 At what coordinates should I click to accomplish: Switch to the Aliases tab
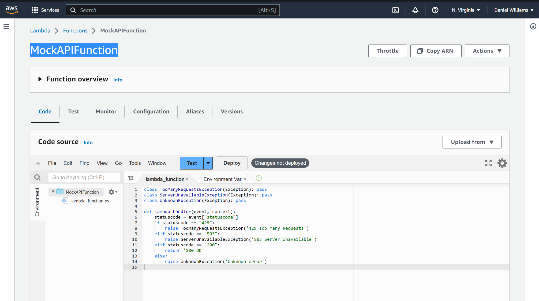click(x=195, y=111)
